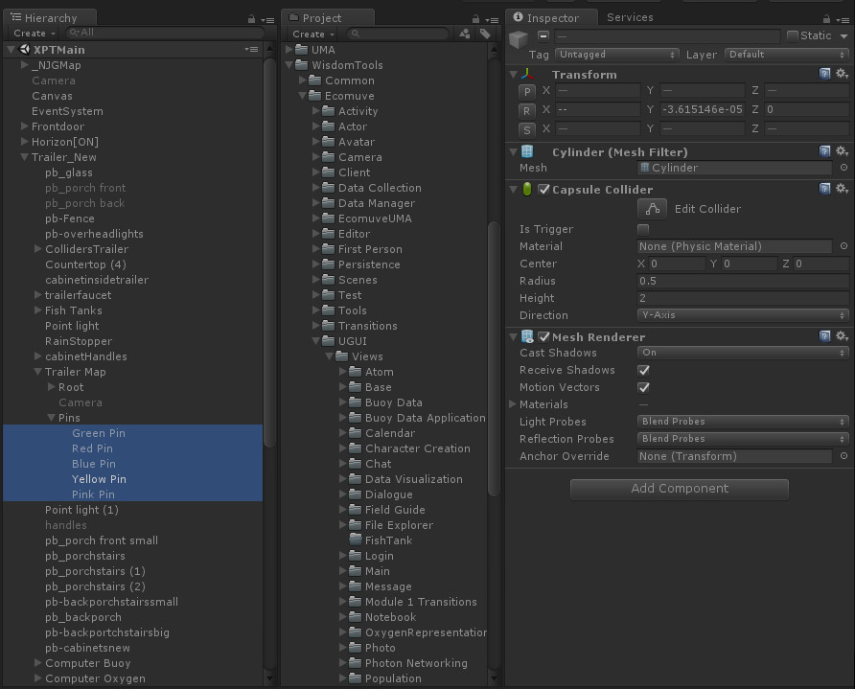Image resolution: width=855 pixels, height=689 pixels.
Task: Click the Anchor Override object picker circle
Action: point(843,456)
